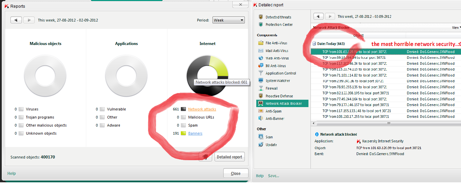
Task: Click the Spam legend entry
Action: click(x=193, y=125)
